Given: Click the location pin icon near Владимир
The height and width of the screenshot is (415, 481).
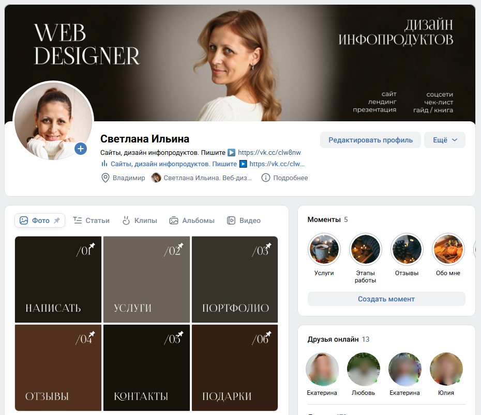Looking at the screenshot, I should coord(105,178).
